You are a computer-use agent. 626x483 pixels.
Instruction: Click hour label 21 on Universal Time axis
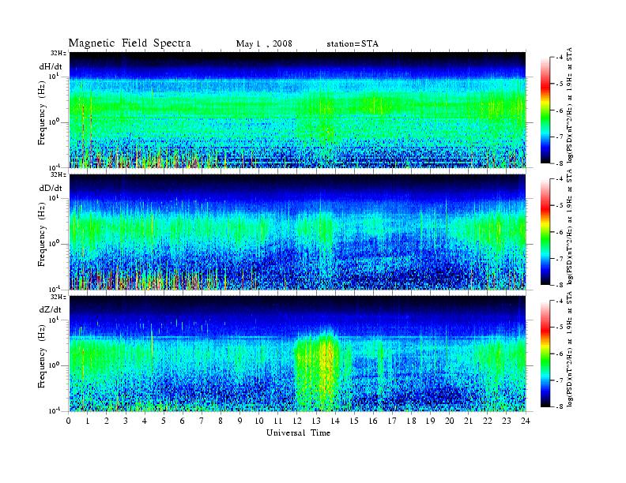[468, 421]
